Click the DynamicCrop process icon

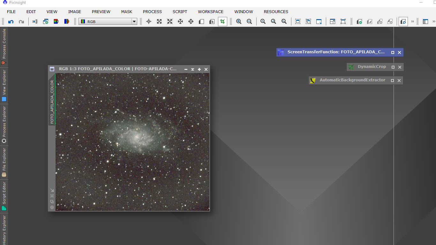[351, 67]
